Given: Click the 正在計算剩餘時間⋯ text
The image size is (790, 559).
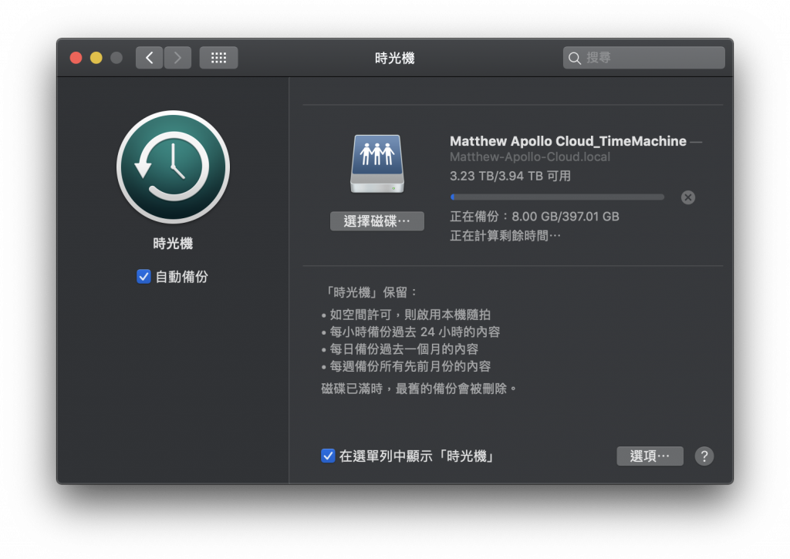Looking at the screenshot, I should click(x=505, y=236).
